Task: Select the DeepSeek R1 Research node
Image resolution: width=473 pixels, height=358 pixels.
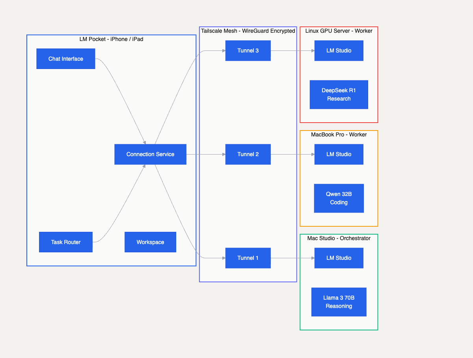Action: (x=339, y=94)
